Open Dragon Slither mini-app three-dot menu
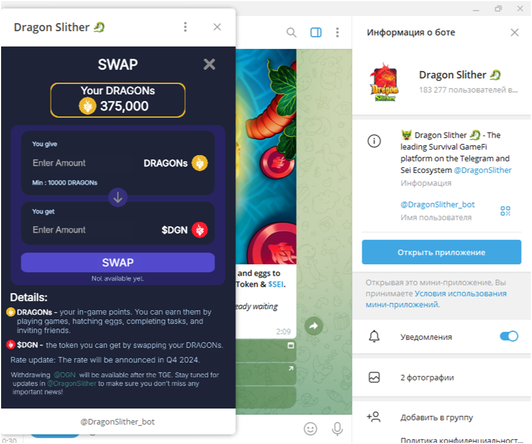Viewport: 532px width, 444px height. tap(185, 27)
